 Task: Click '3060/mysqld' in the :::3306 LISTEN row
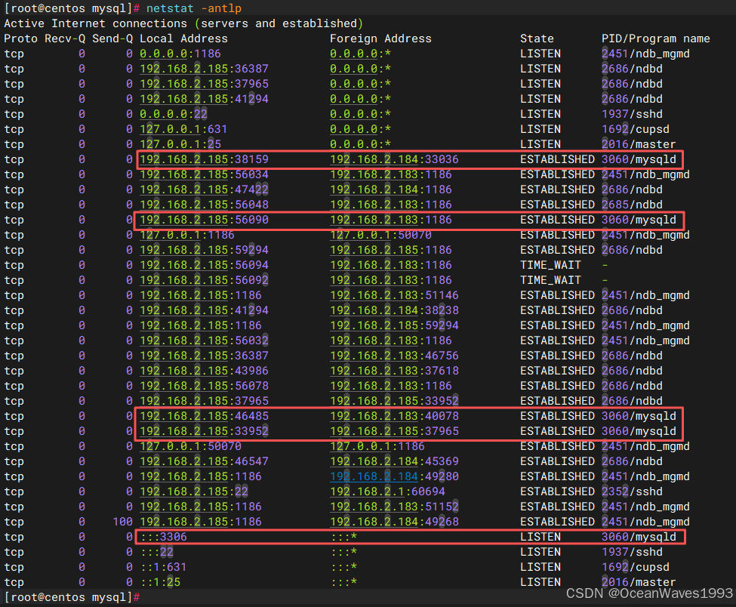[639, 537]
